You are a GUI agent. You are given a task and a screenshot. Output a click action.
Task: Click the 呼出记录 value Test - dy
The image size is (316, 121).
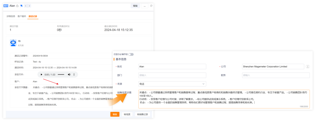pyautogui.click(x=37, y=62)
